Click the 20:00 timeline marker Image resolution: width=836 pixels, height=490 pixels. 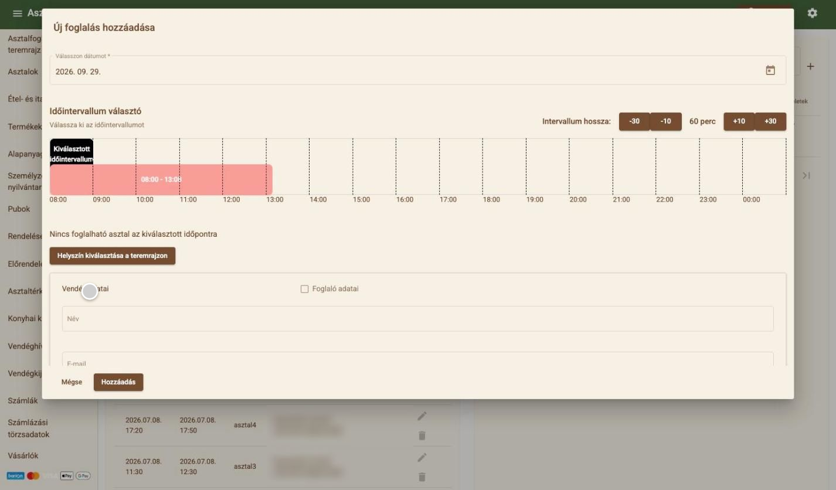[578, 200]
